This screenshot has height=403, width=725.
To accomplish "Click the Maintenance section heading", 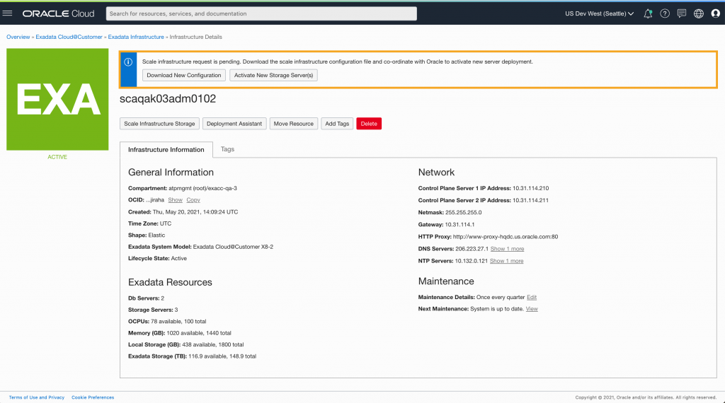I will coord(446,281).
